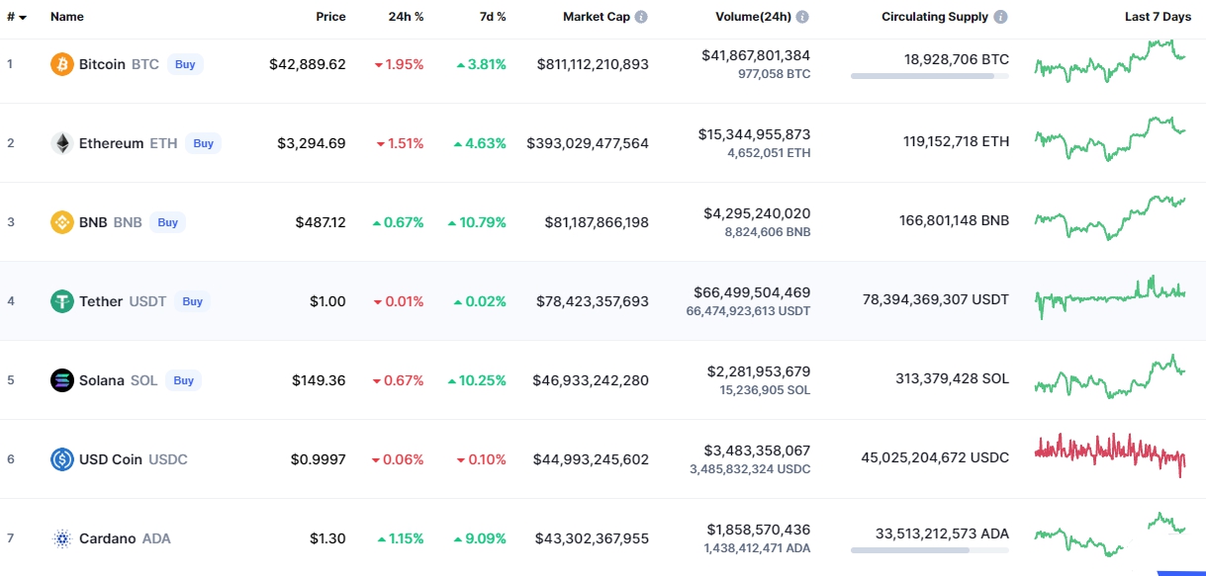Click the Buy button next to Ethereum
Viewport: 1206px width, 576px height.
coord(204,143)
